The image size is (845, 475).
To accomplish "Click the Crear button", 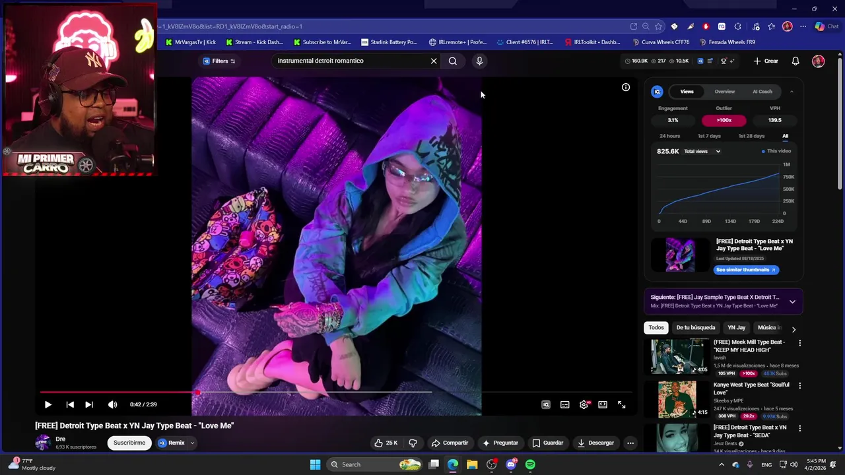I will click(766, 61).
